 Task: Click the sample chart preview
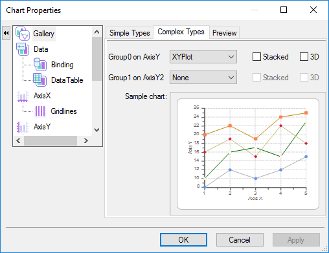tap(248, 154)
